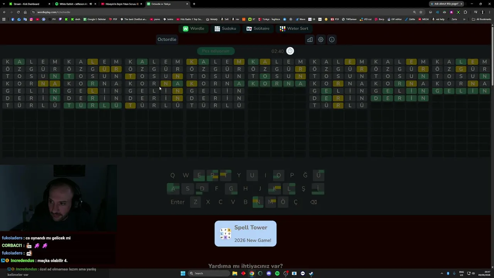
Task: Open the TWBanner bookmark
Action: [349, 19]
